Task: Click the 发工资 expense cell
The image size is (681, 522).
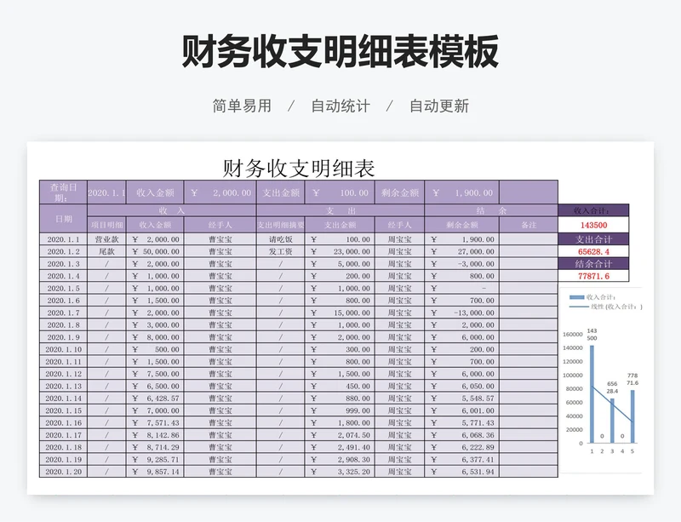Action: pos(281,252)
